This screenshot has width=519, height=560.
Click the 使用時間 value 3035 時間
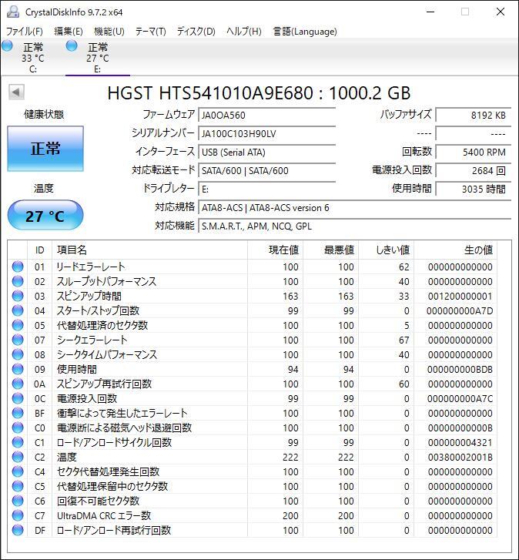474,189
